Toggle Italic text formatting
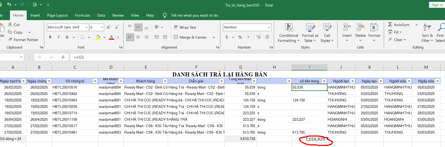The image size is (445, 147). [59, 37]
